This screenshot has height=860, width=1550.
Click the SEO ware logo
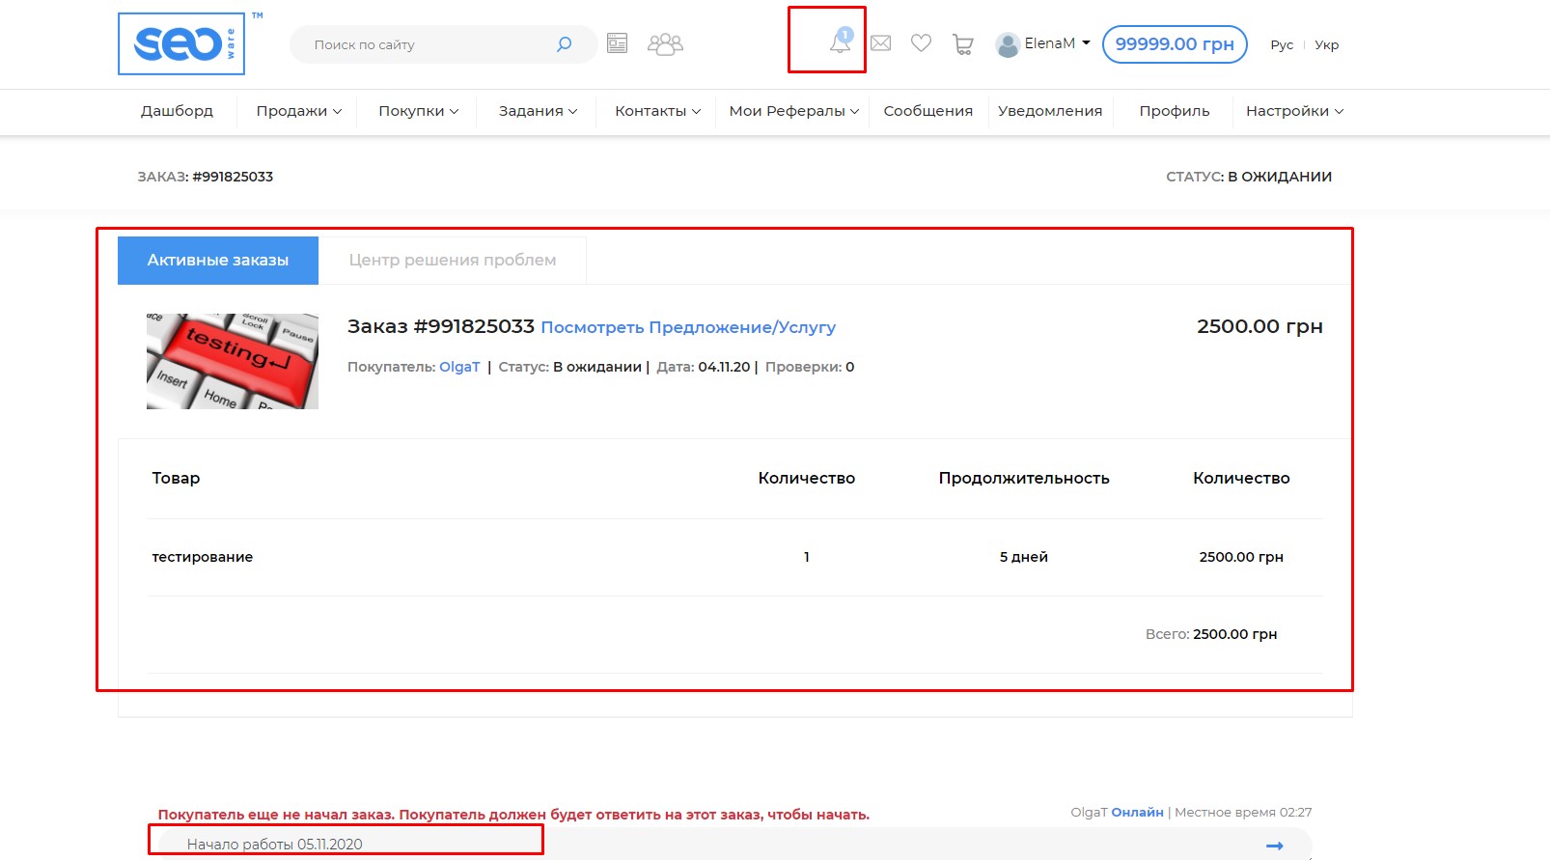click(181, 43)
